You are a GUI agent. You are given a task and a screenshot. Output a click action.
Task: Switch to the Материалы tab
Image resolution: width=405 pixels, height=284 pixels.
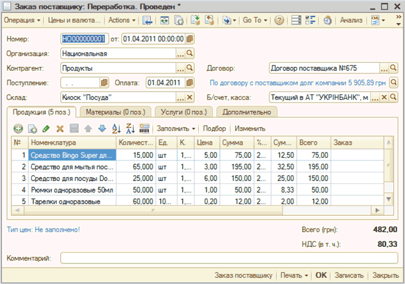(x=114, y=112)
